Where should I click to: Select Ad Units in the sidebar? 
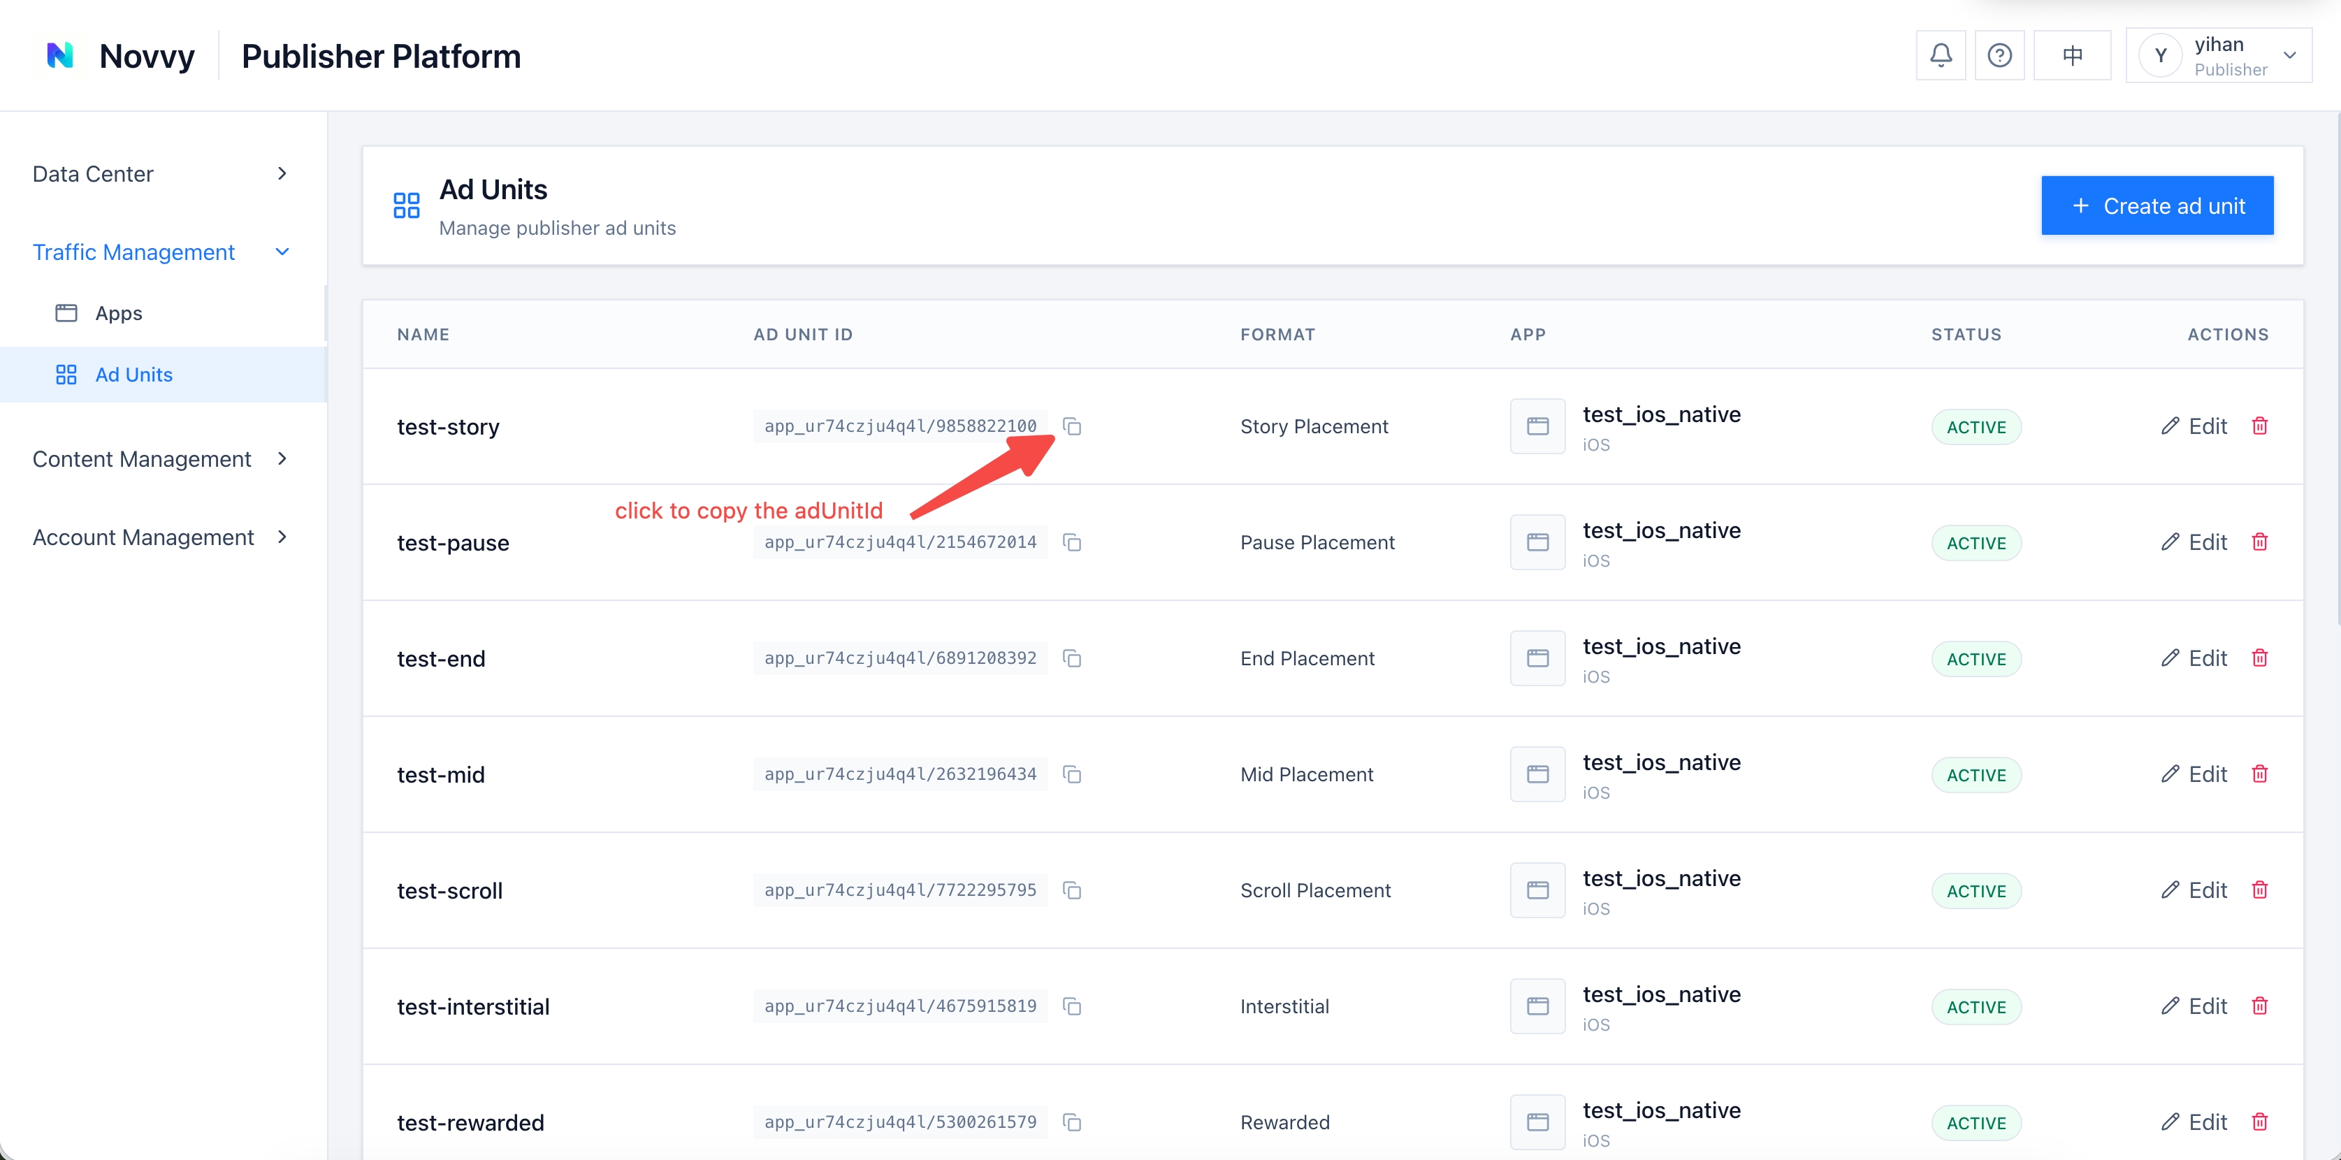click(163, 375)
